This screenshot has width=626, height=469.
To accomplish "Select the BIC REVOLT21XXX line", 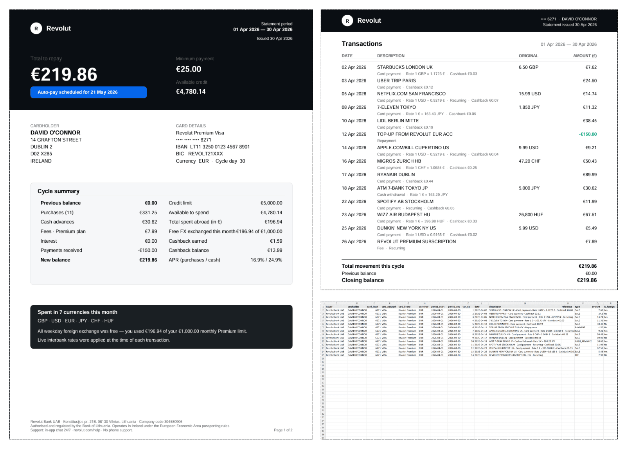I will [x=199, y=154].
